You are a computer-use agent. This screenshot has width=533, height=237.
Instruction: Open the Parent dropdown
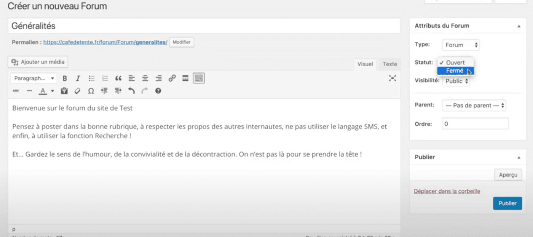474,106
